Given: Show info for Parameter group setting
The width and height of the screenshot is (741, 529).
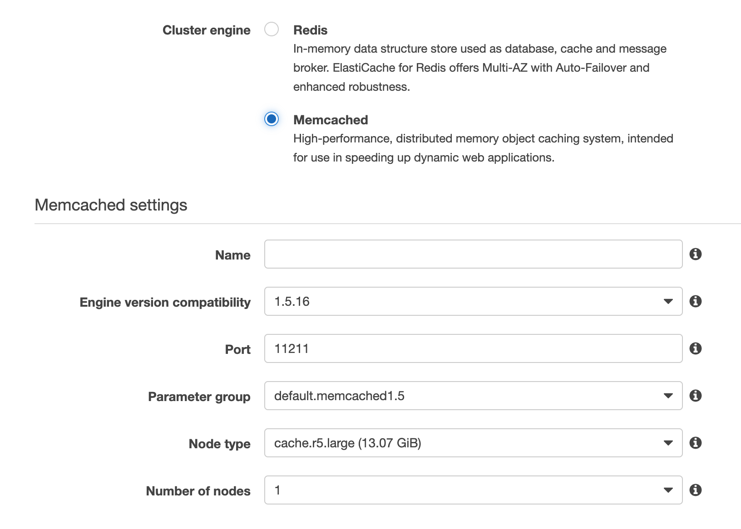Looking at the screenshot, I should (695, 396).
